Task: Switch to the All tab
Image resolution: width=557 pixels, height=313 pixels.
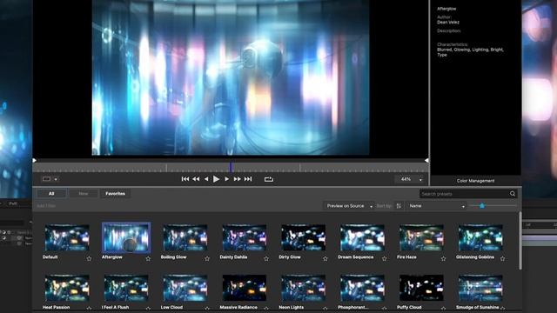Action: tap(51, 193)
